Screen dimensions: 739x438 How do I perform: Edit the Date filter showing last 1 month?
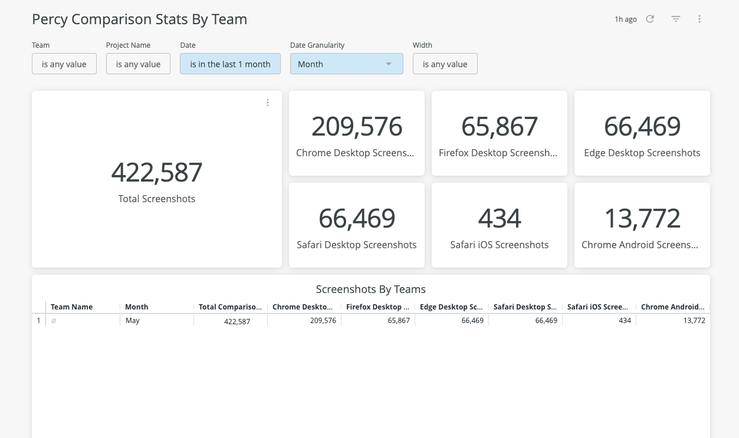tap(230, 64)
